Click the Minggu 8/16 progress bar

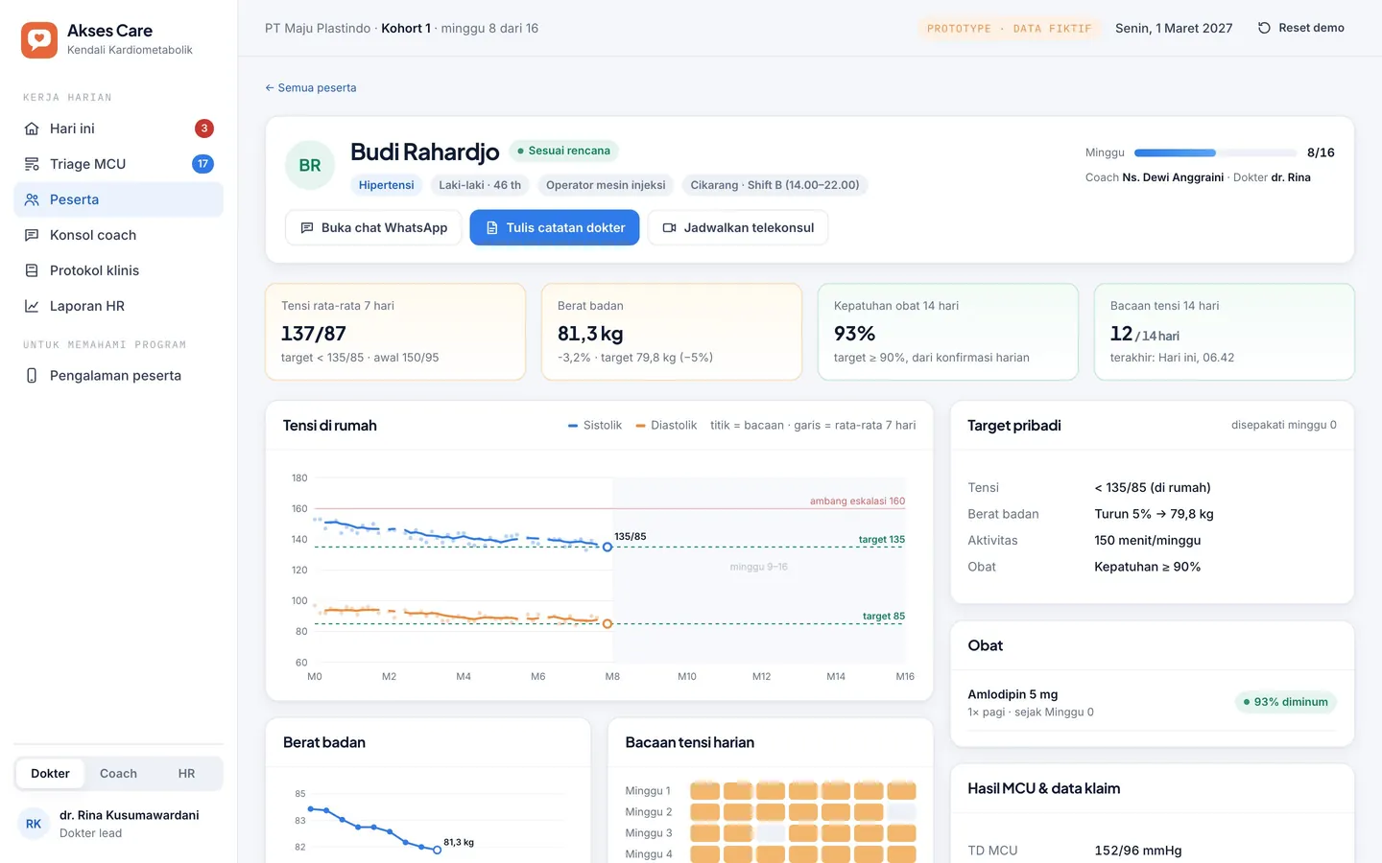[1215, 152]
